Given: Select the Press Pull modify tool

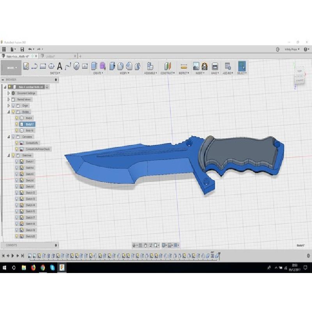Looking at the screenshot, I should (x=112, y=66).
